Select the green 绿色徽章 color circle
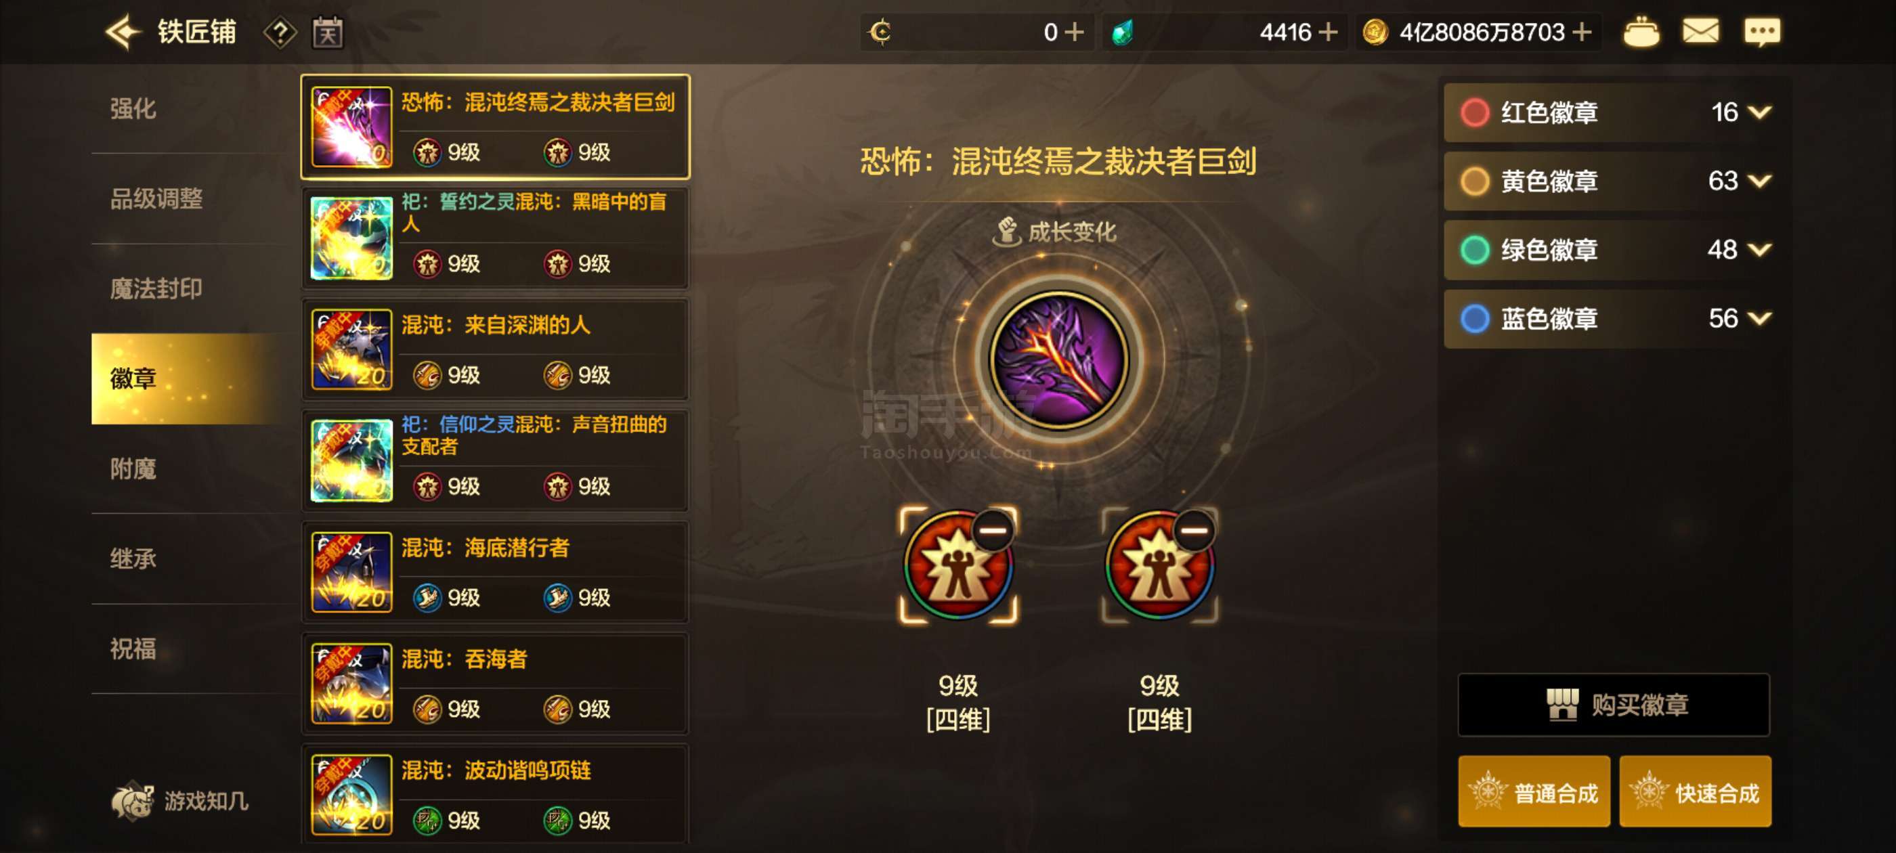 [1474, 250]
